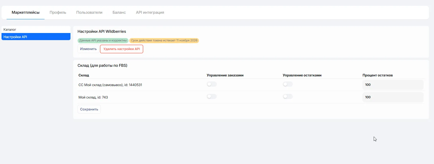Viewport: 434px width, 164px height.
Task: Click the yellow token expiration badge
Action: [x=164, y=41]
